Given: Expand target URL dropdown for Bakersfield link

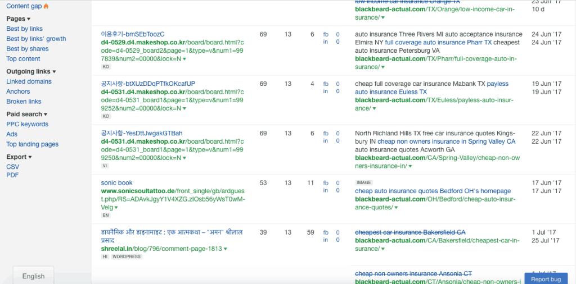Looking at the screenshot, I should (x=382, y=249).
